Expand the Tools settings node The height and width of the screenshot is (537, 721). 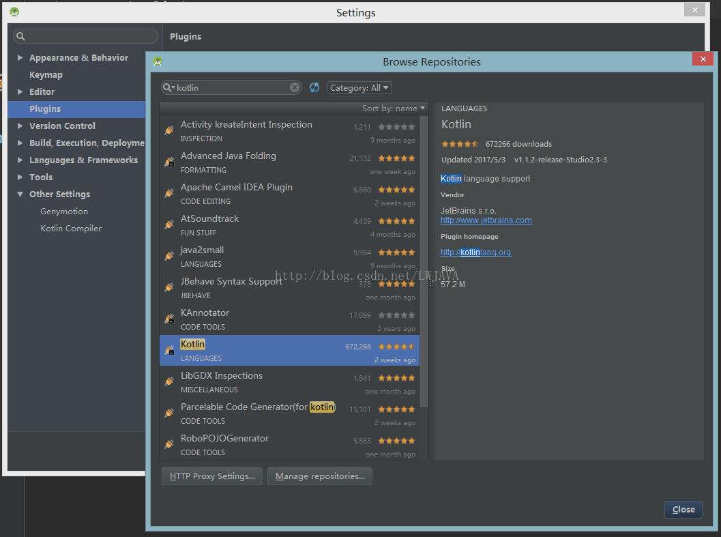point(20,177)
